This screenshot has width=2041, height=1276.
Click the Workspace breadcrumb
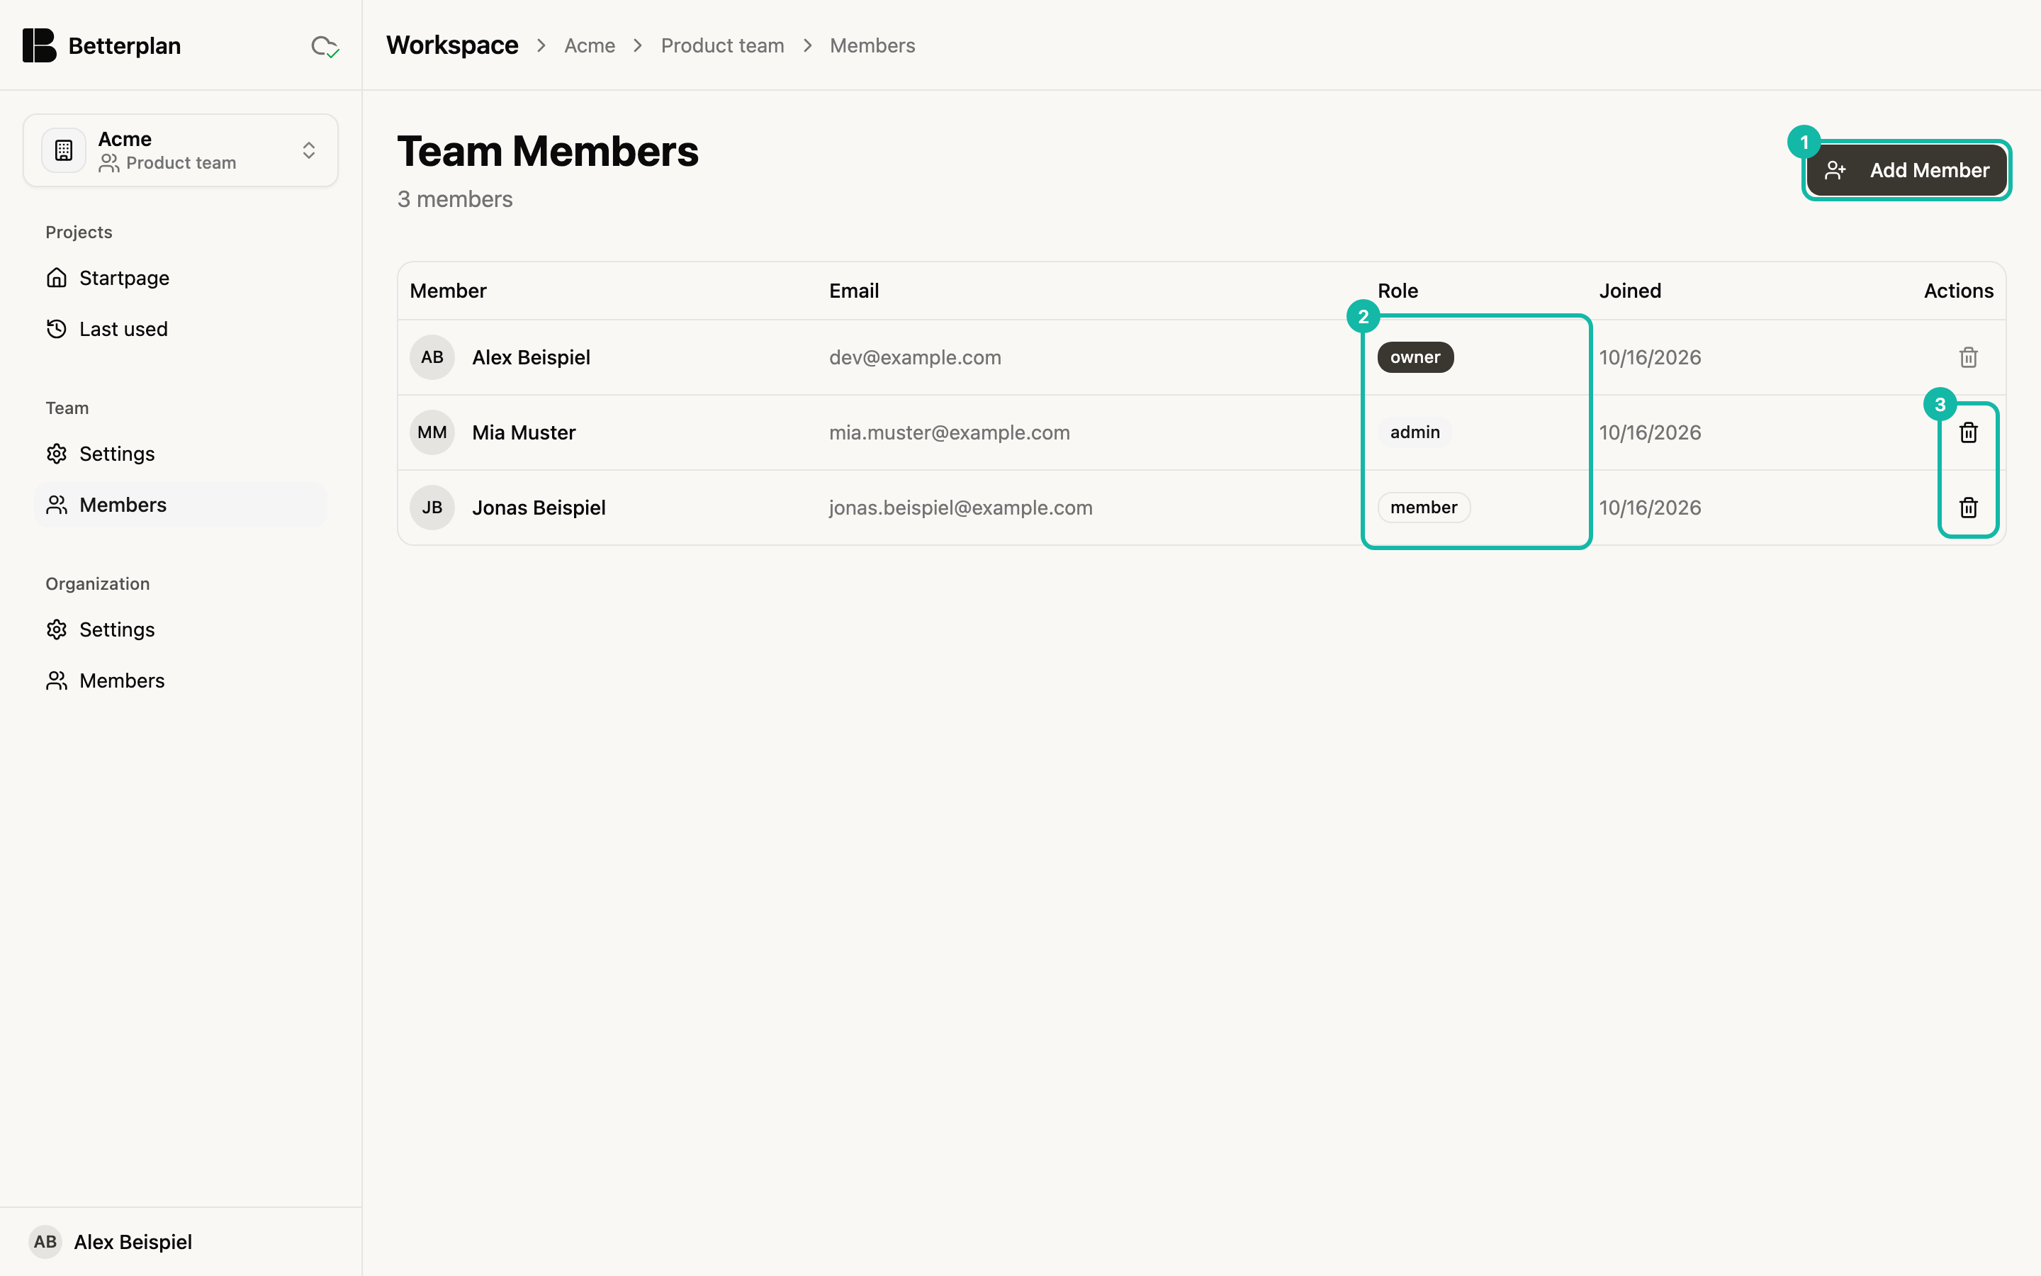click(x=452, y=45)
